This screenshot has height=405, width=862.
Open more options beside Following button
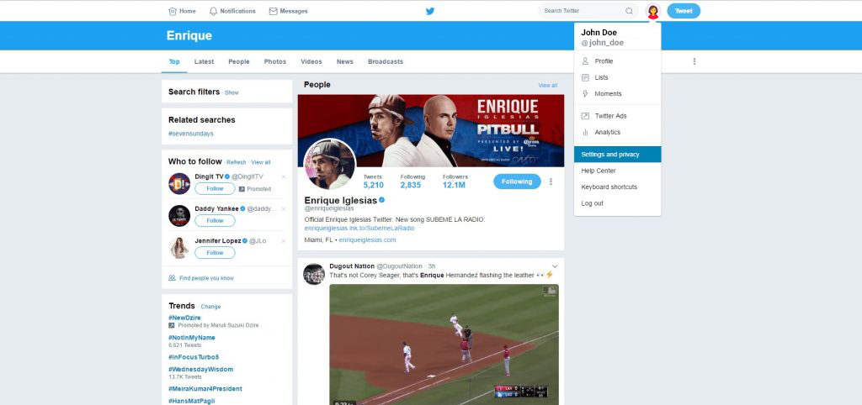click(x=551, y=181)
